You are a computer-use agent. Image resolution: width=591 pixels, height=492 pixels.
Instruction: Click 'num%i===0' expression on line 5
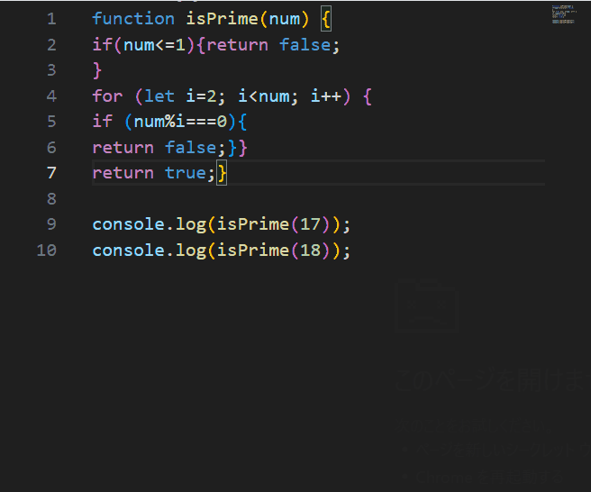point(179,122)
